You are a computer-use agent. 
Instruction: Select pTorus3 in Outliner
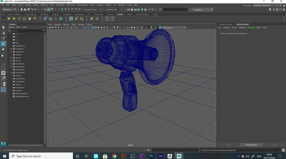pyautogui.click(x=19, y=85)
